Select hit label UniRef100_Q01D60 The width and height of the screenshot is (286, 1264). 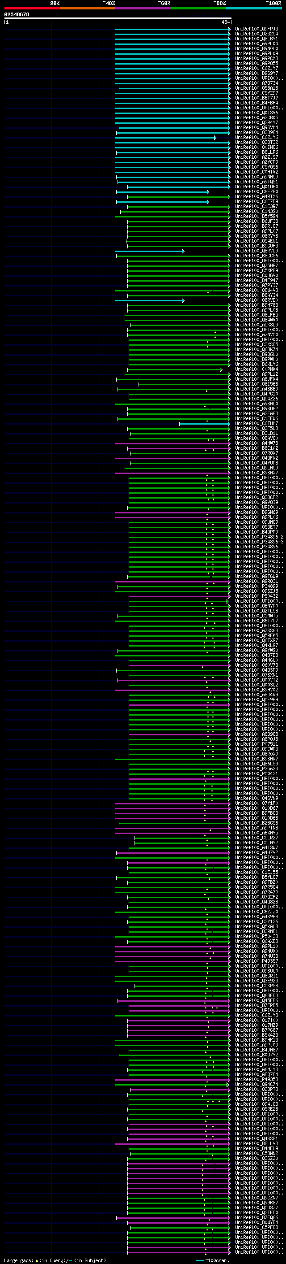point(256,187)
